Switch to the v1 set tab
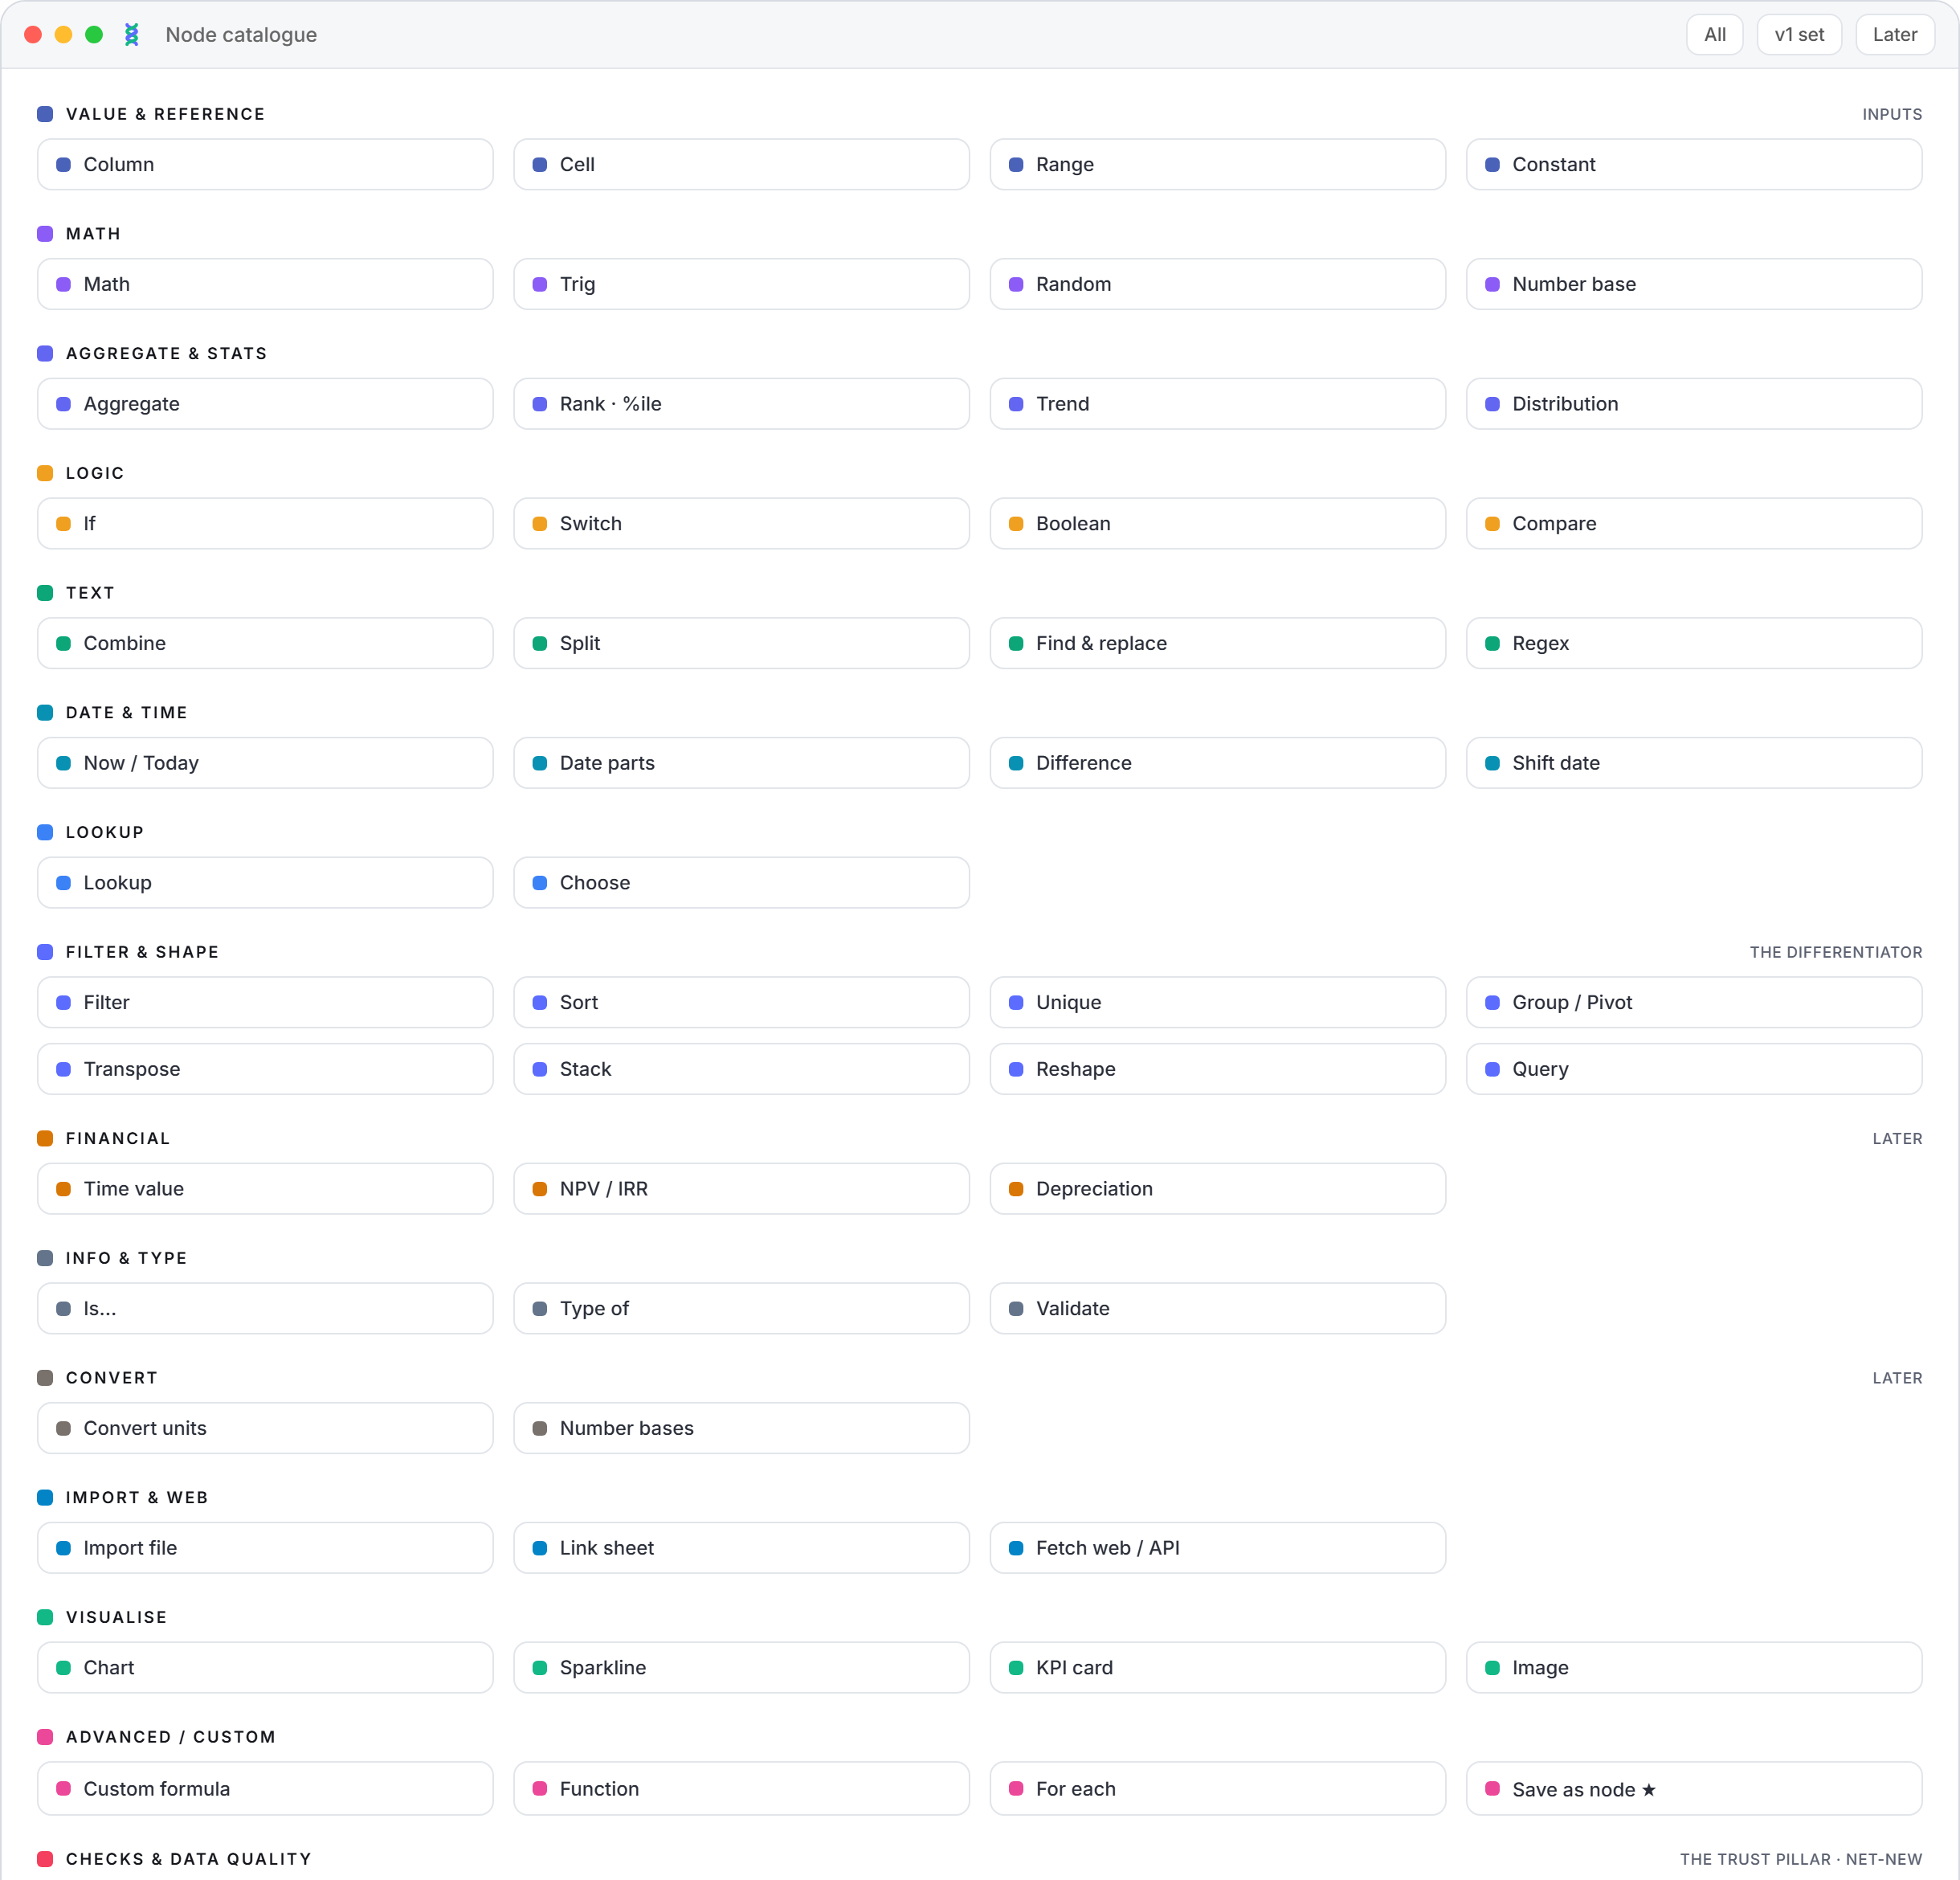 point(1798,35)
